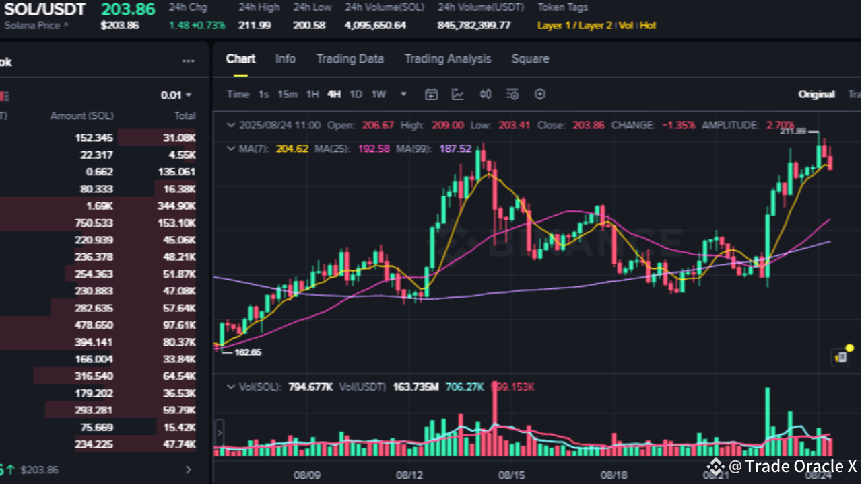Collapse the MA indicators row chevron

coord(231,147)
